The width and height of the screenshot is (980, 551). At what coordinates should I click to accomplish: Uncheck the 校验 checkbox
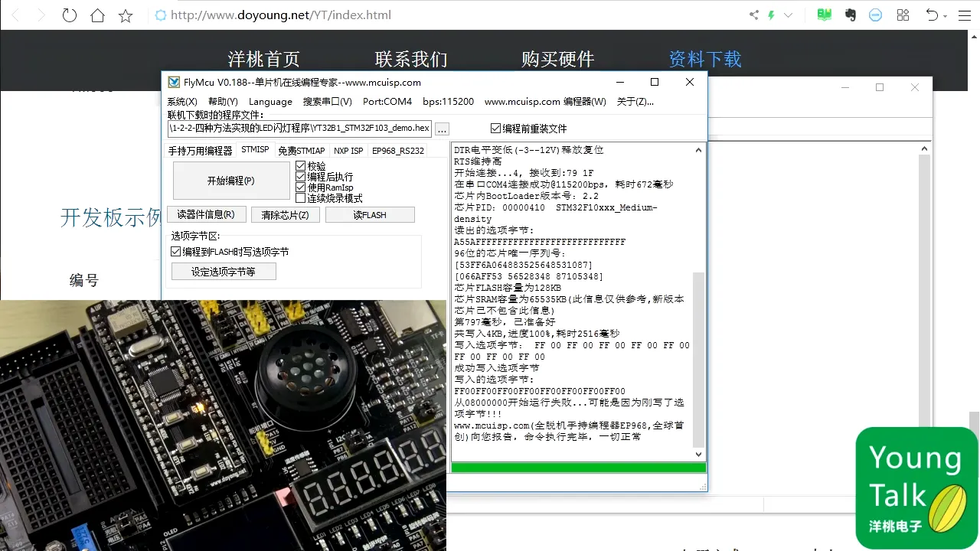pyautogui.click(x=302, y=165)
